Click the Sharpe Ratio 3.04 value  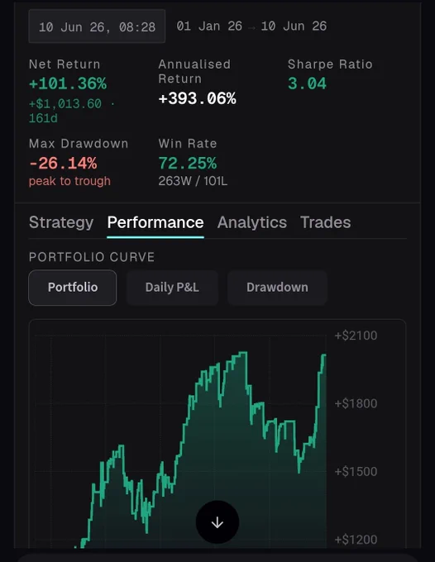coord(307,83)
